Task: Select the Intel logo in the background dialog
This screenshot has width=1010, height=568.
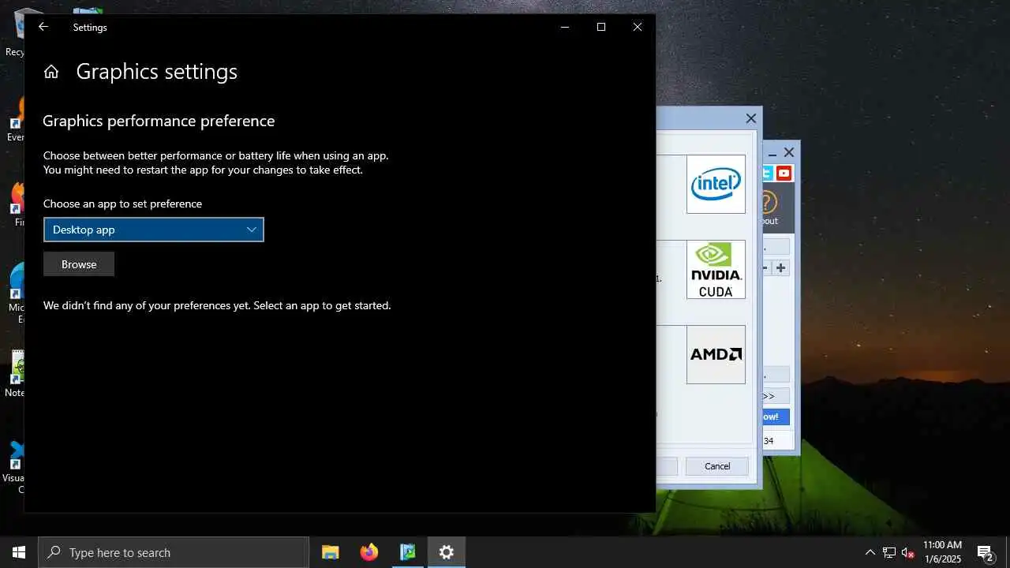Action: point(716,184)
